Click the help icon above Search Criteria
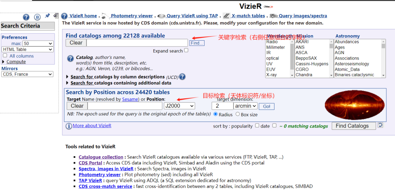This screenshot has height=193, width=395. (x=26, y=17)
